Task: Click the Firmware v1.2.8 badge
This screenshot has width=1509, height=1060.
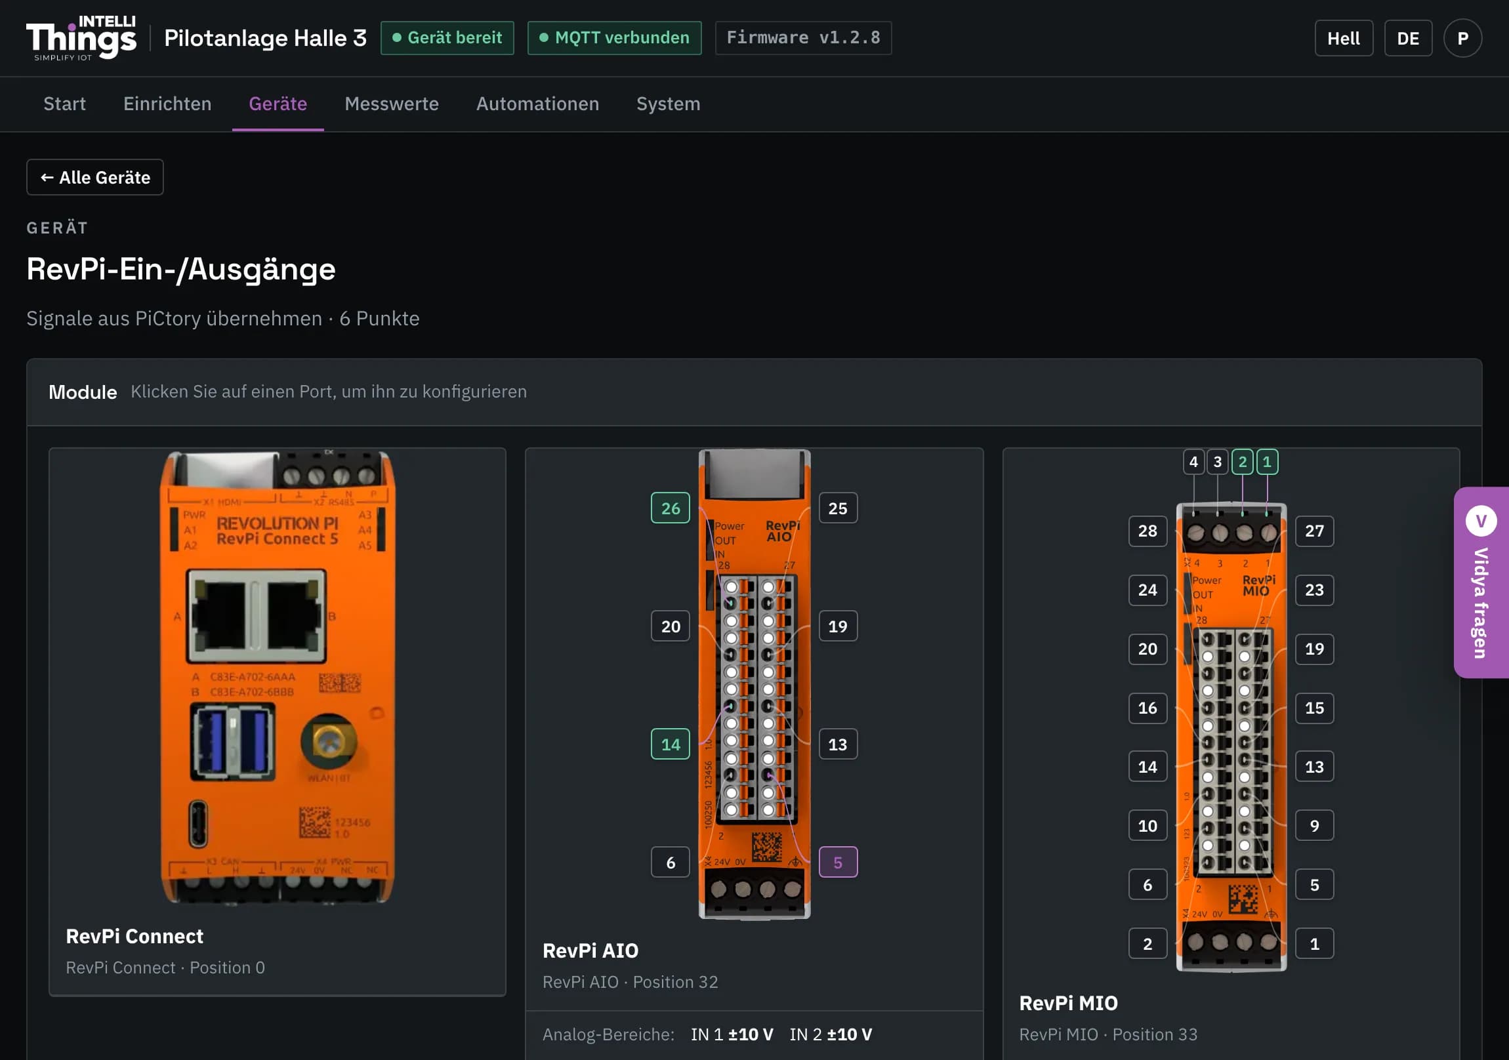Action: click(x=803, y=37)
